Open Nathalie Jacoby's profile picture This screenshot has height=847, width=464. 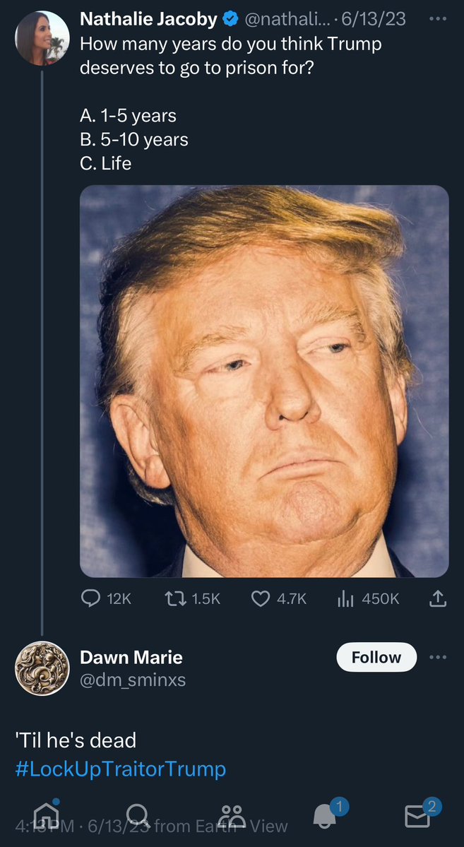pyautogui.click(x=42, y=39)
